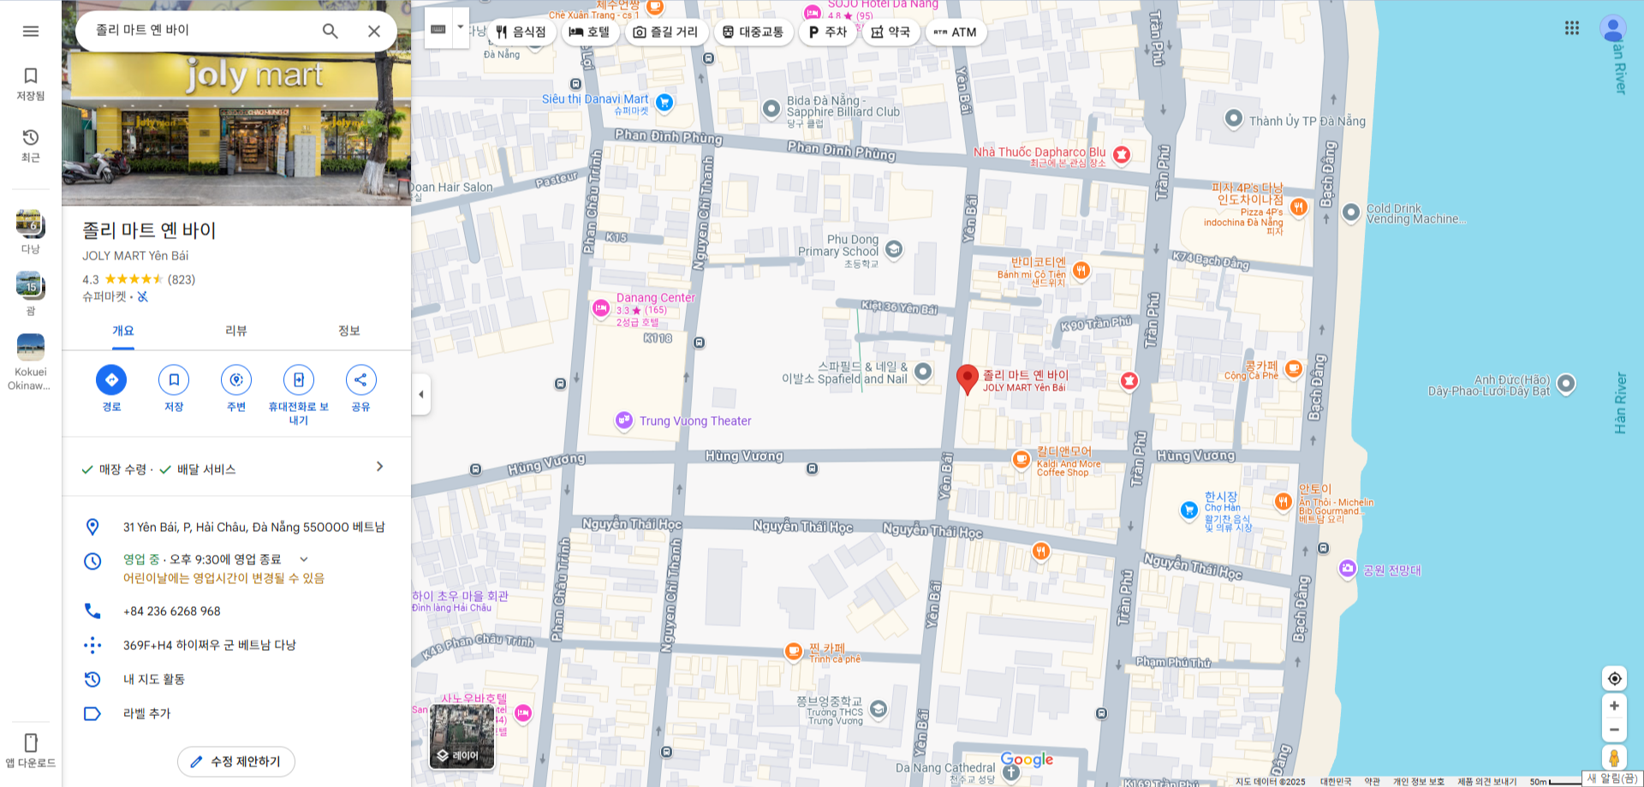Viewport: 1644px width, 787px height.
Task: Open the 다낭 recent place thumbnail
Action: coord(31,231)
